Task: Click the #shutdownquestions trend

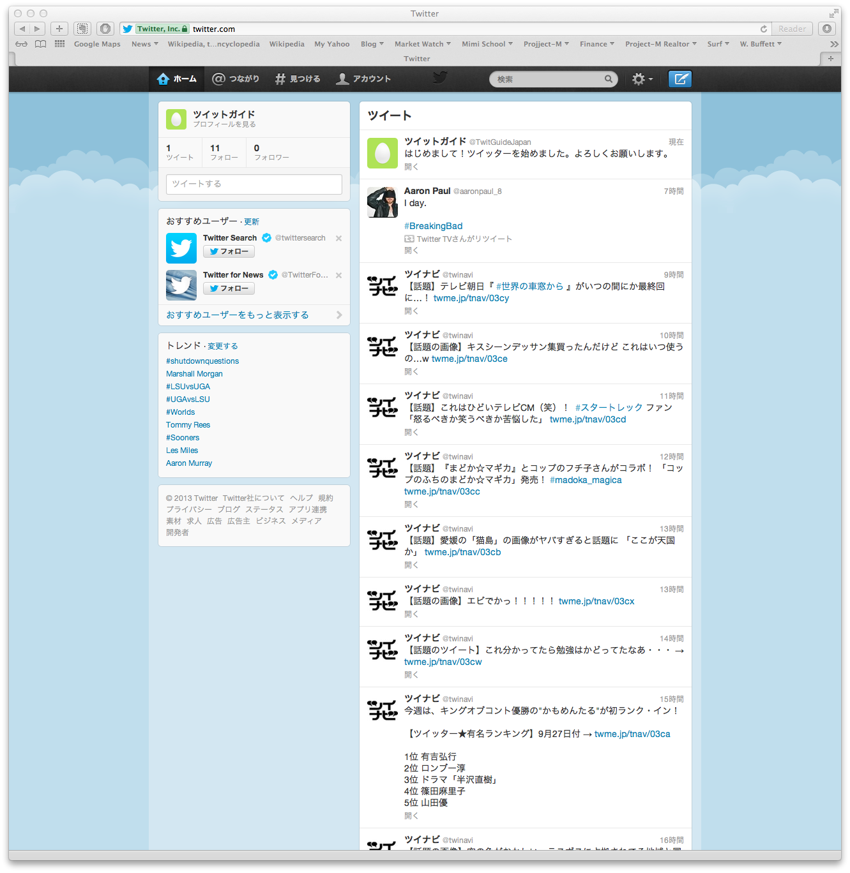Action: [x=202, y=361]
